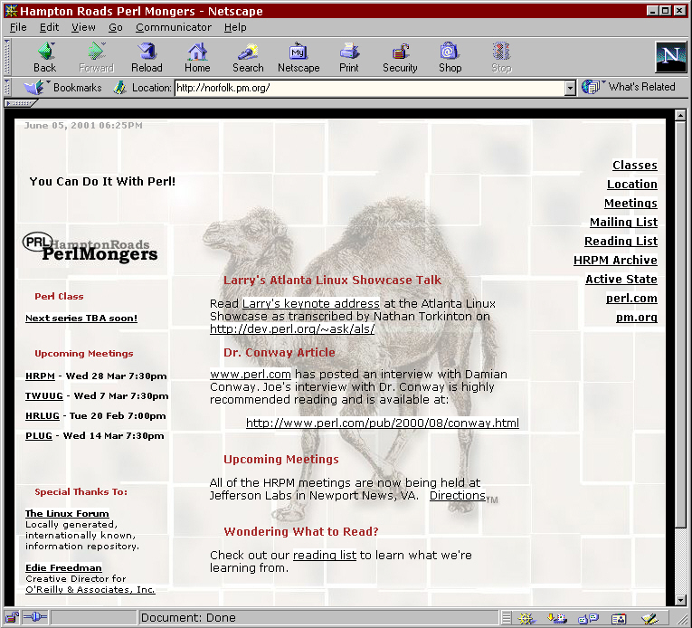Open the PLUG meeting link
The image size is (692, 628).
[x=39, y=435]
